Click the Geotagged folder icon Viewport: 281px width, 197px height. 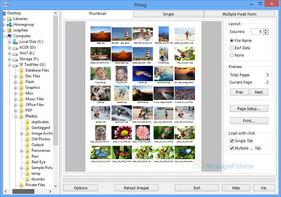(27, 128)
